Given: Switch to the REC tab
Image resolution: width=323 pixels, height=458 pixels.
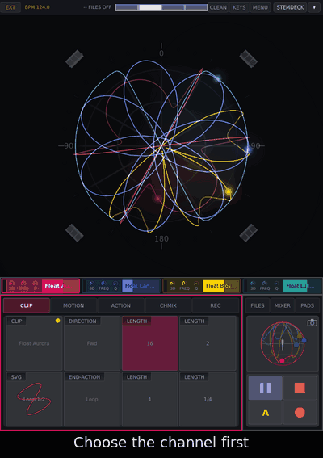Looking at the screenshot, I should pyautogui.click(x=216, y=305).
